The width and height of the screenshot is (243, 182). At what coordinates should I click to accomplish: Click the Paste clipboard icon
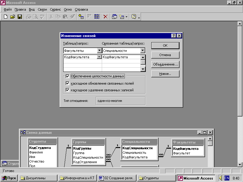tap(65, 17)
